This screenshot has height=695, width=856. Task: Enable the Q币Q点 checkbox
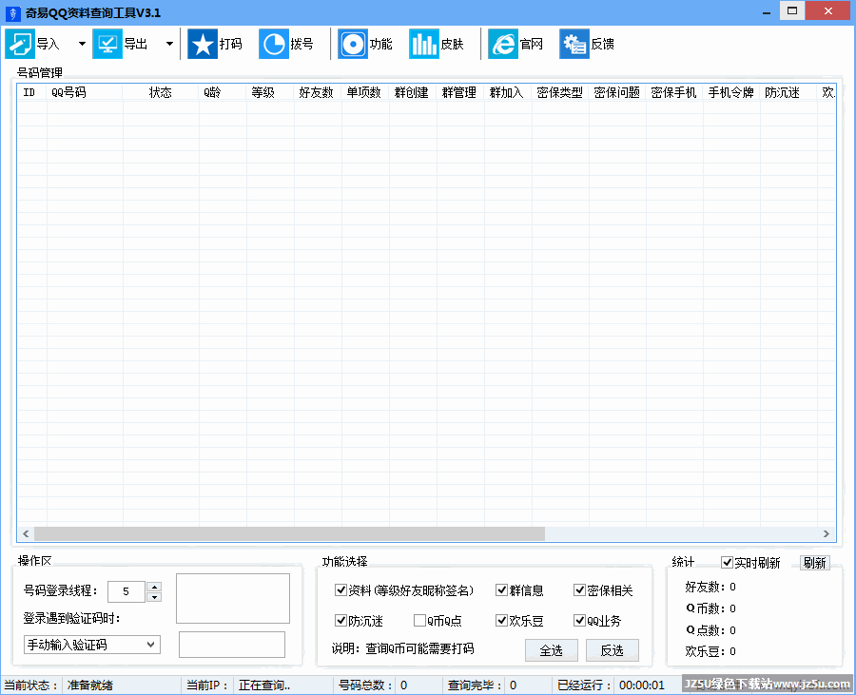(419, 620)
